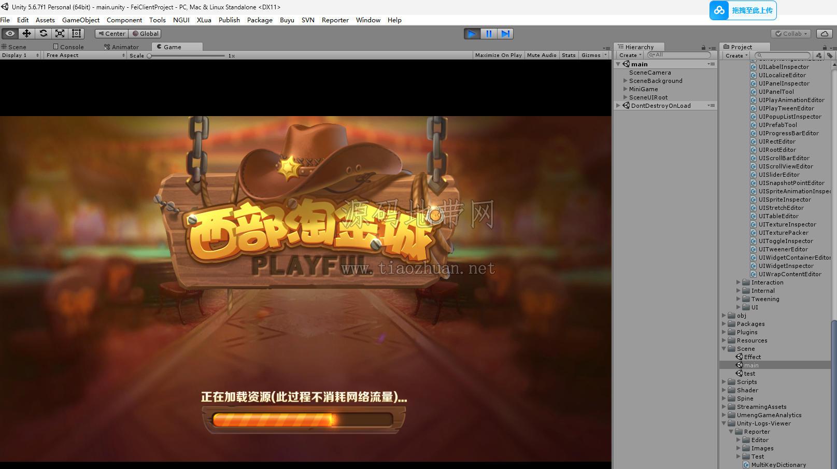Screen dimensions: 837x469
Task: Adjust the Game view Scale slider
Action: (x=187, y=55)
